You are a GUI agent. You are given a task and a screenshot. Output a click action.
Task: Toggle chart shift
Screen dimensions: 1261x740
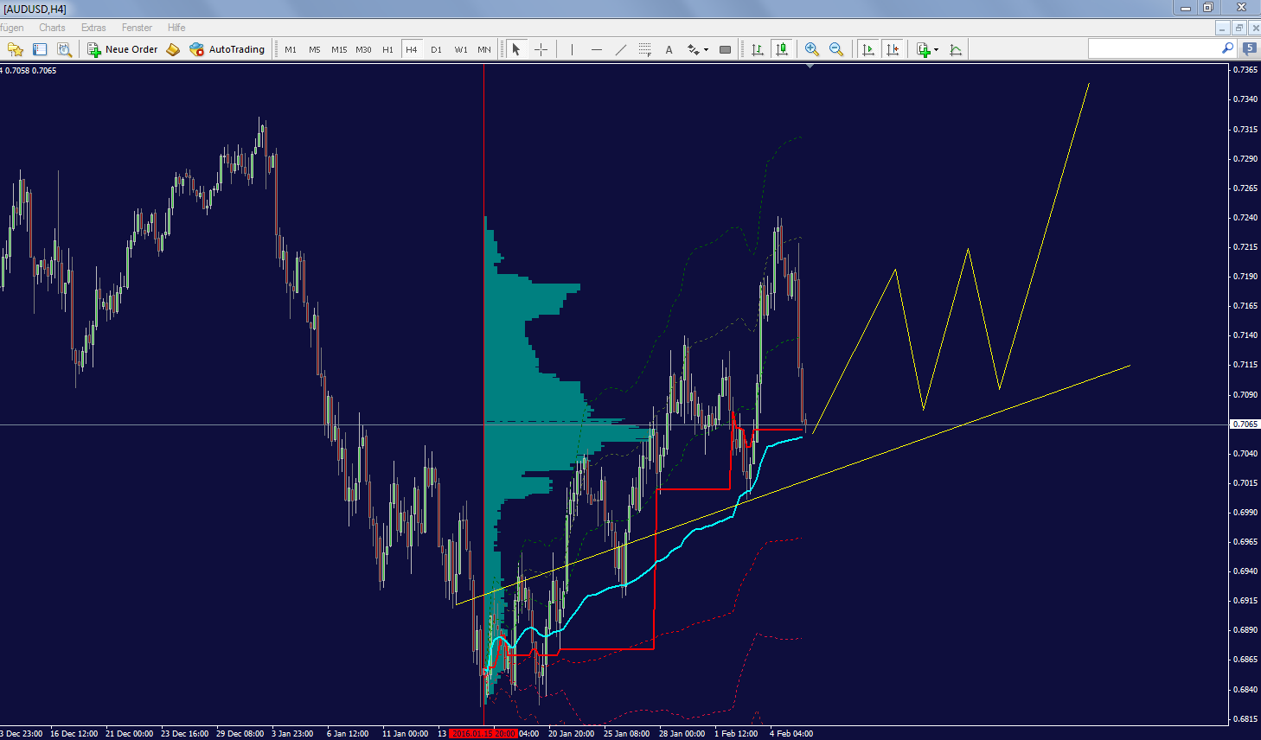[893, 49]
